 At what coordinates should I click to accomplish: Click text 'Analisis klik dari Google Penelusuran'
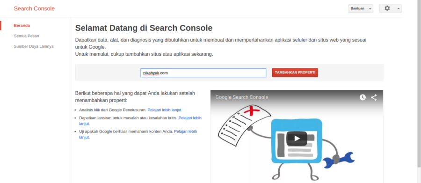113,110
